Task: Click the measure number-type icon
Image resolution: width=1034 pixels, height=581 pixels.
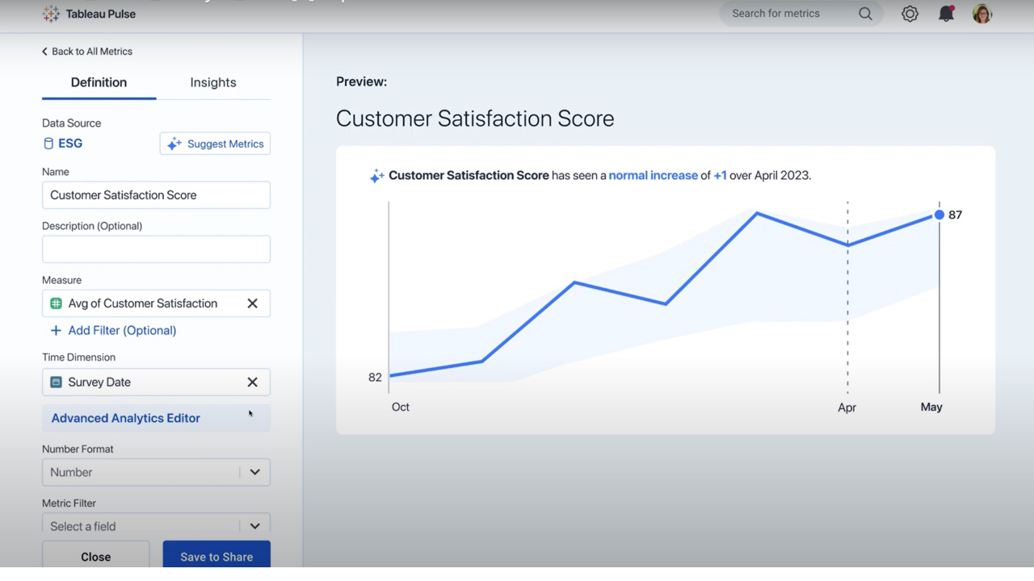Action: click(x=56, y=303)
